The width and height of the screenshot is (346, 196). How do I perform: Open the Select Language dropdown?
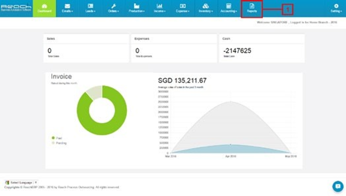[21, 183]
